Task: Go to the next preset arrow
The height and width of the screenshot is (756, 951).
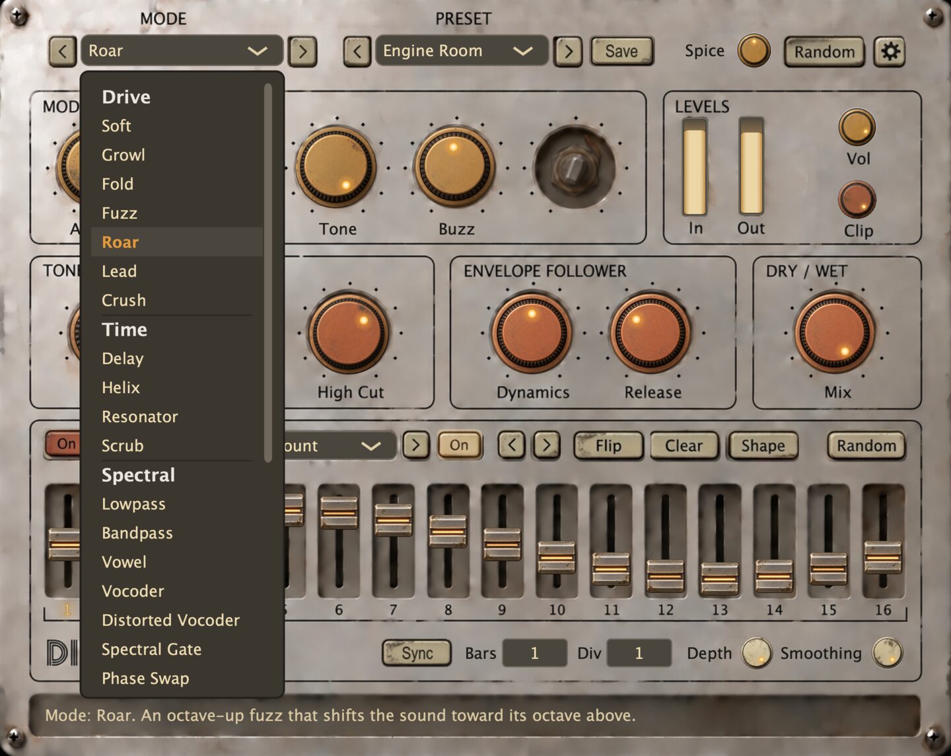Action: coord(569,51)
